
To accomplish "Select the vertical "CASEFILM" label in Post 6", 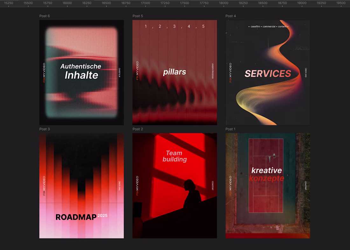I will pyautogui.click(x=119, y=73).
